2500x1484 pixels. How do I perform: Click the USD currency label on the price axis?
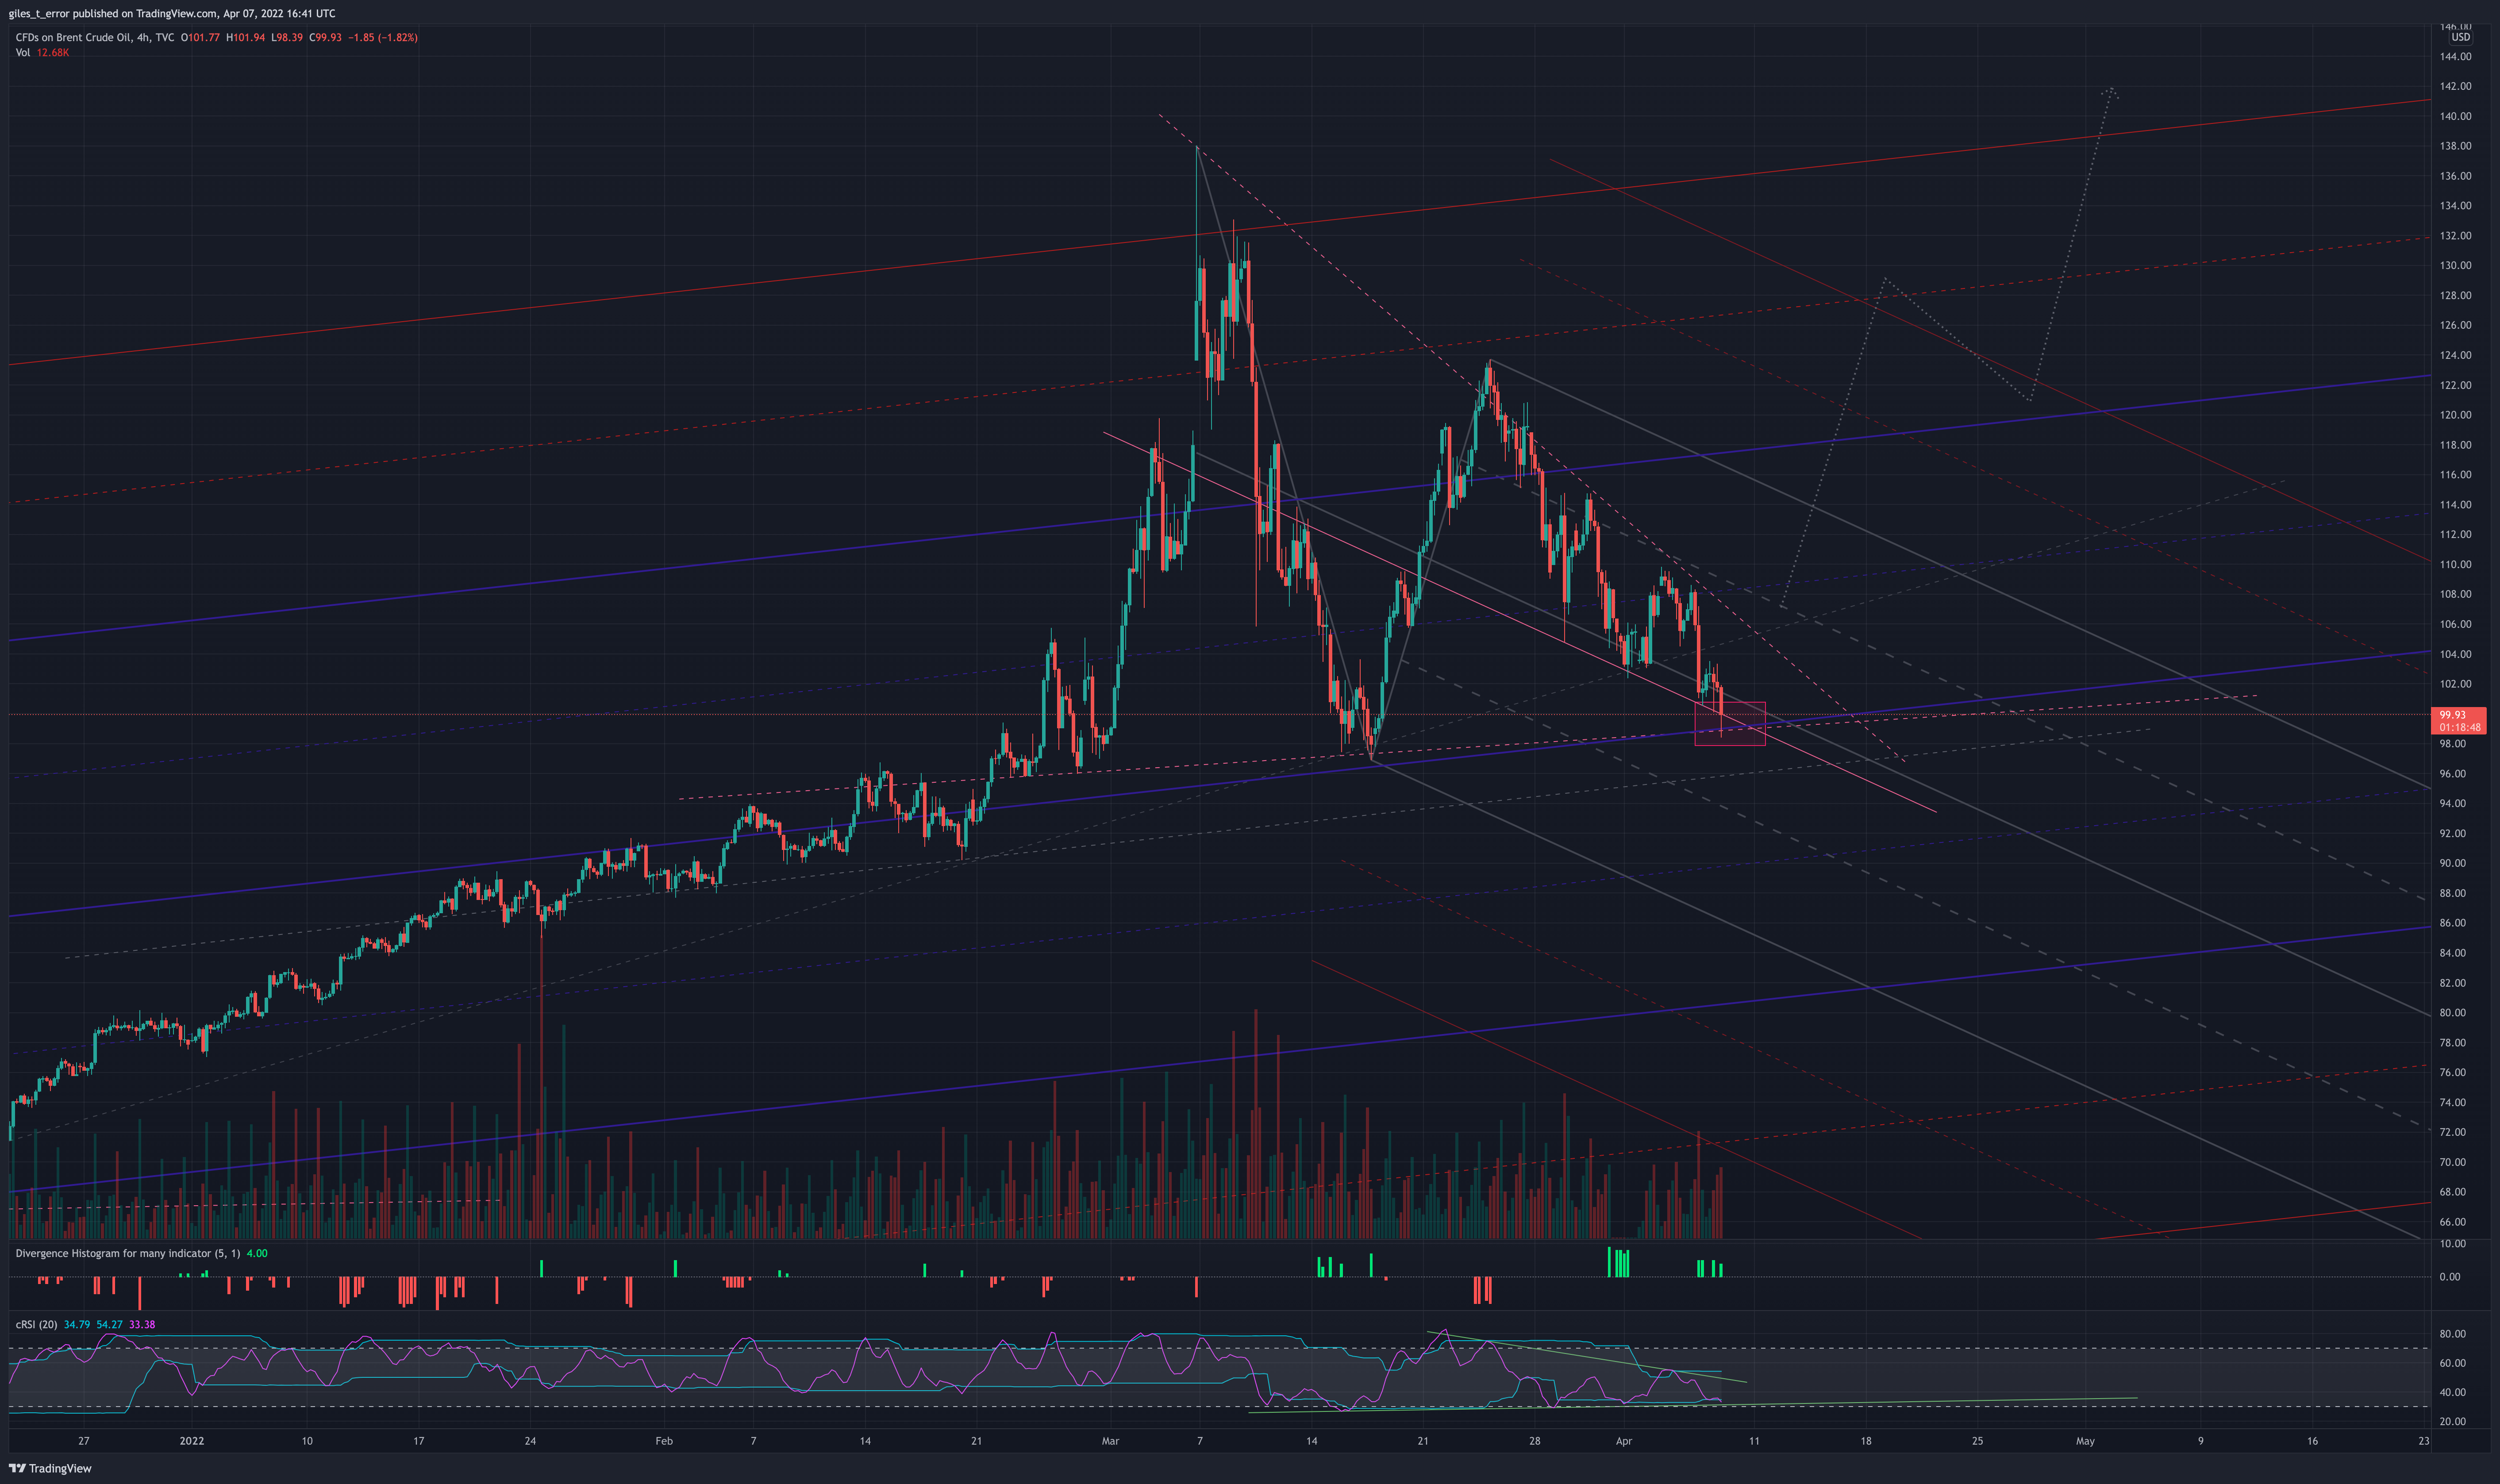tap(2460, 37)
